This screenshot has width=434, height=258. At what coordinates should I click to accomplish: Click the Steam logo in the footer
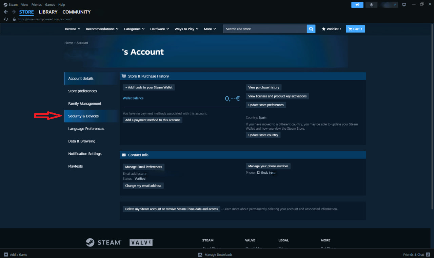(103, 242)
